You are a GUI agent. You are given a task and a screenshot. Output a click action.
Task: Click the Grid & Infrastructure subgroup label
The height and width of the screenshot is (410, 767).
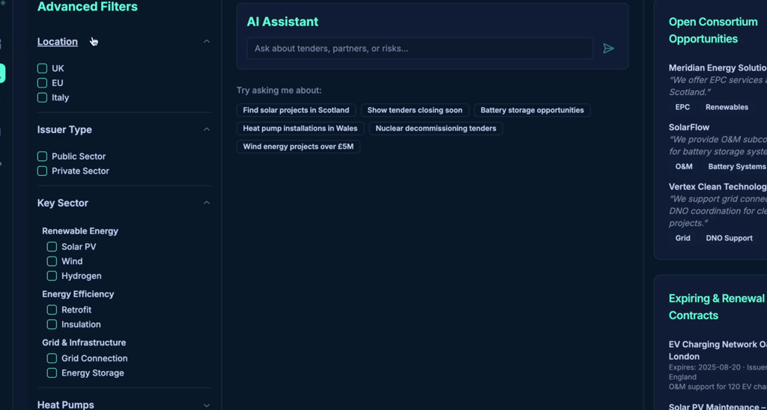84,343
